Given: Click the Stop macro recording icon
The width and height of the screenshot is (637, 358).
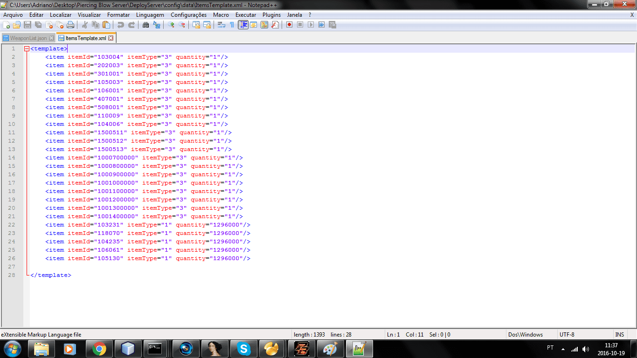Looking at the screenshot, I should (300, 25).
